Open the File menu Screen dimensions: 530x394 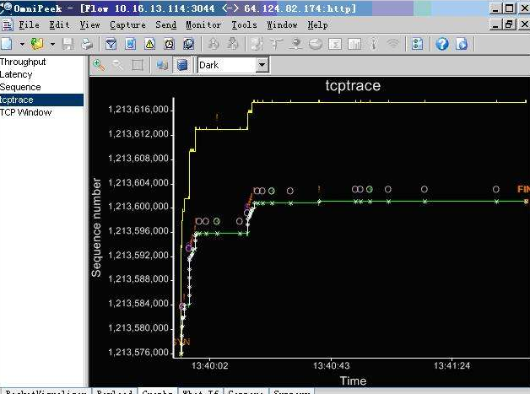coord(29,25)
